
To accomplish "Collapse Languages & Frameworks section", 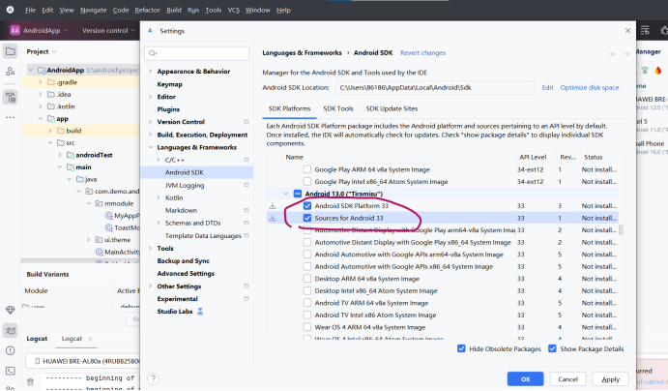I will click(x=150, y=147).
